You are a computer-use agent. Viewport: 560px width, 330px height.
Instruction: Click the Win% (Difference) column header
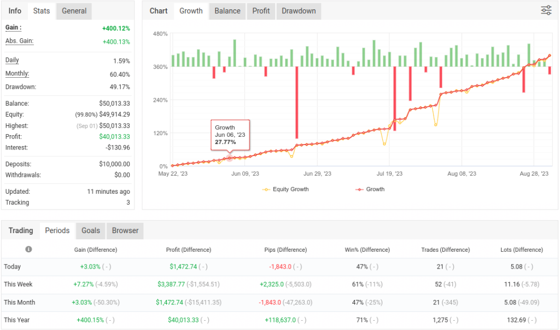coord(367,250)
